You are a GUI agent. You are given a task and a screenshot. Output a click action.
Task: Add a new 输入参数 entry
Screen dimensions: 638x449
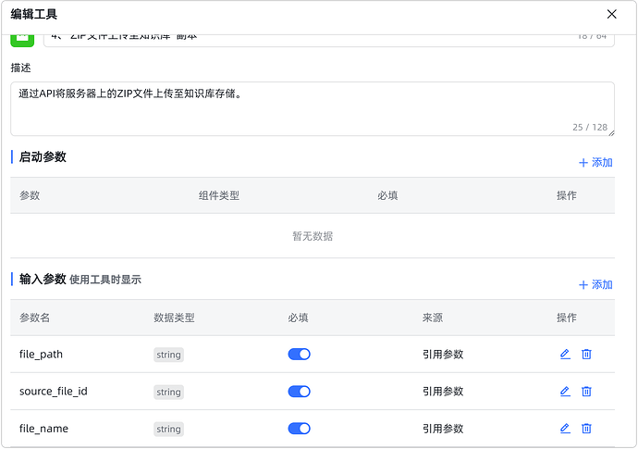point(595,285)
